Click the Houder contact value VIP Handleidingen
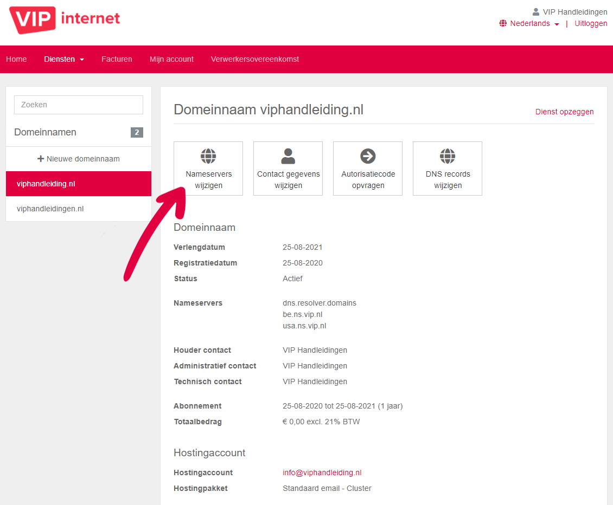Viewport: 613px width, 505px height. coord(315,351)
